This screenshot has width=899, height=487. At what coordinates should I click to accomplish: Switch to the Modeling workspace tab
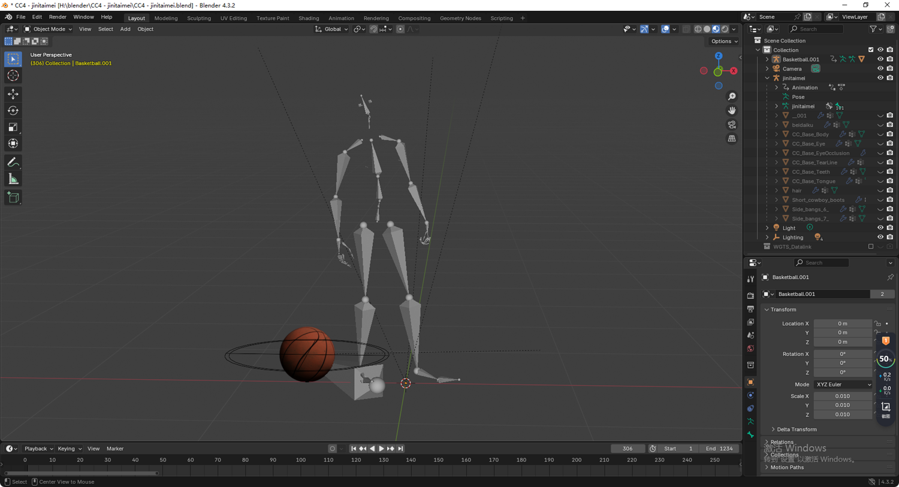pyautogui.click(x=166, y=18)
